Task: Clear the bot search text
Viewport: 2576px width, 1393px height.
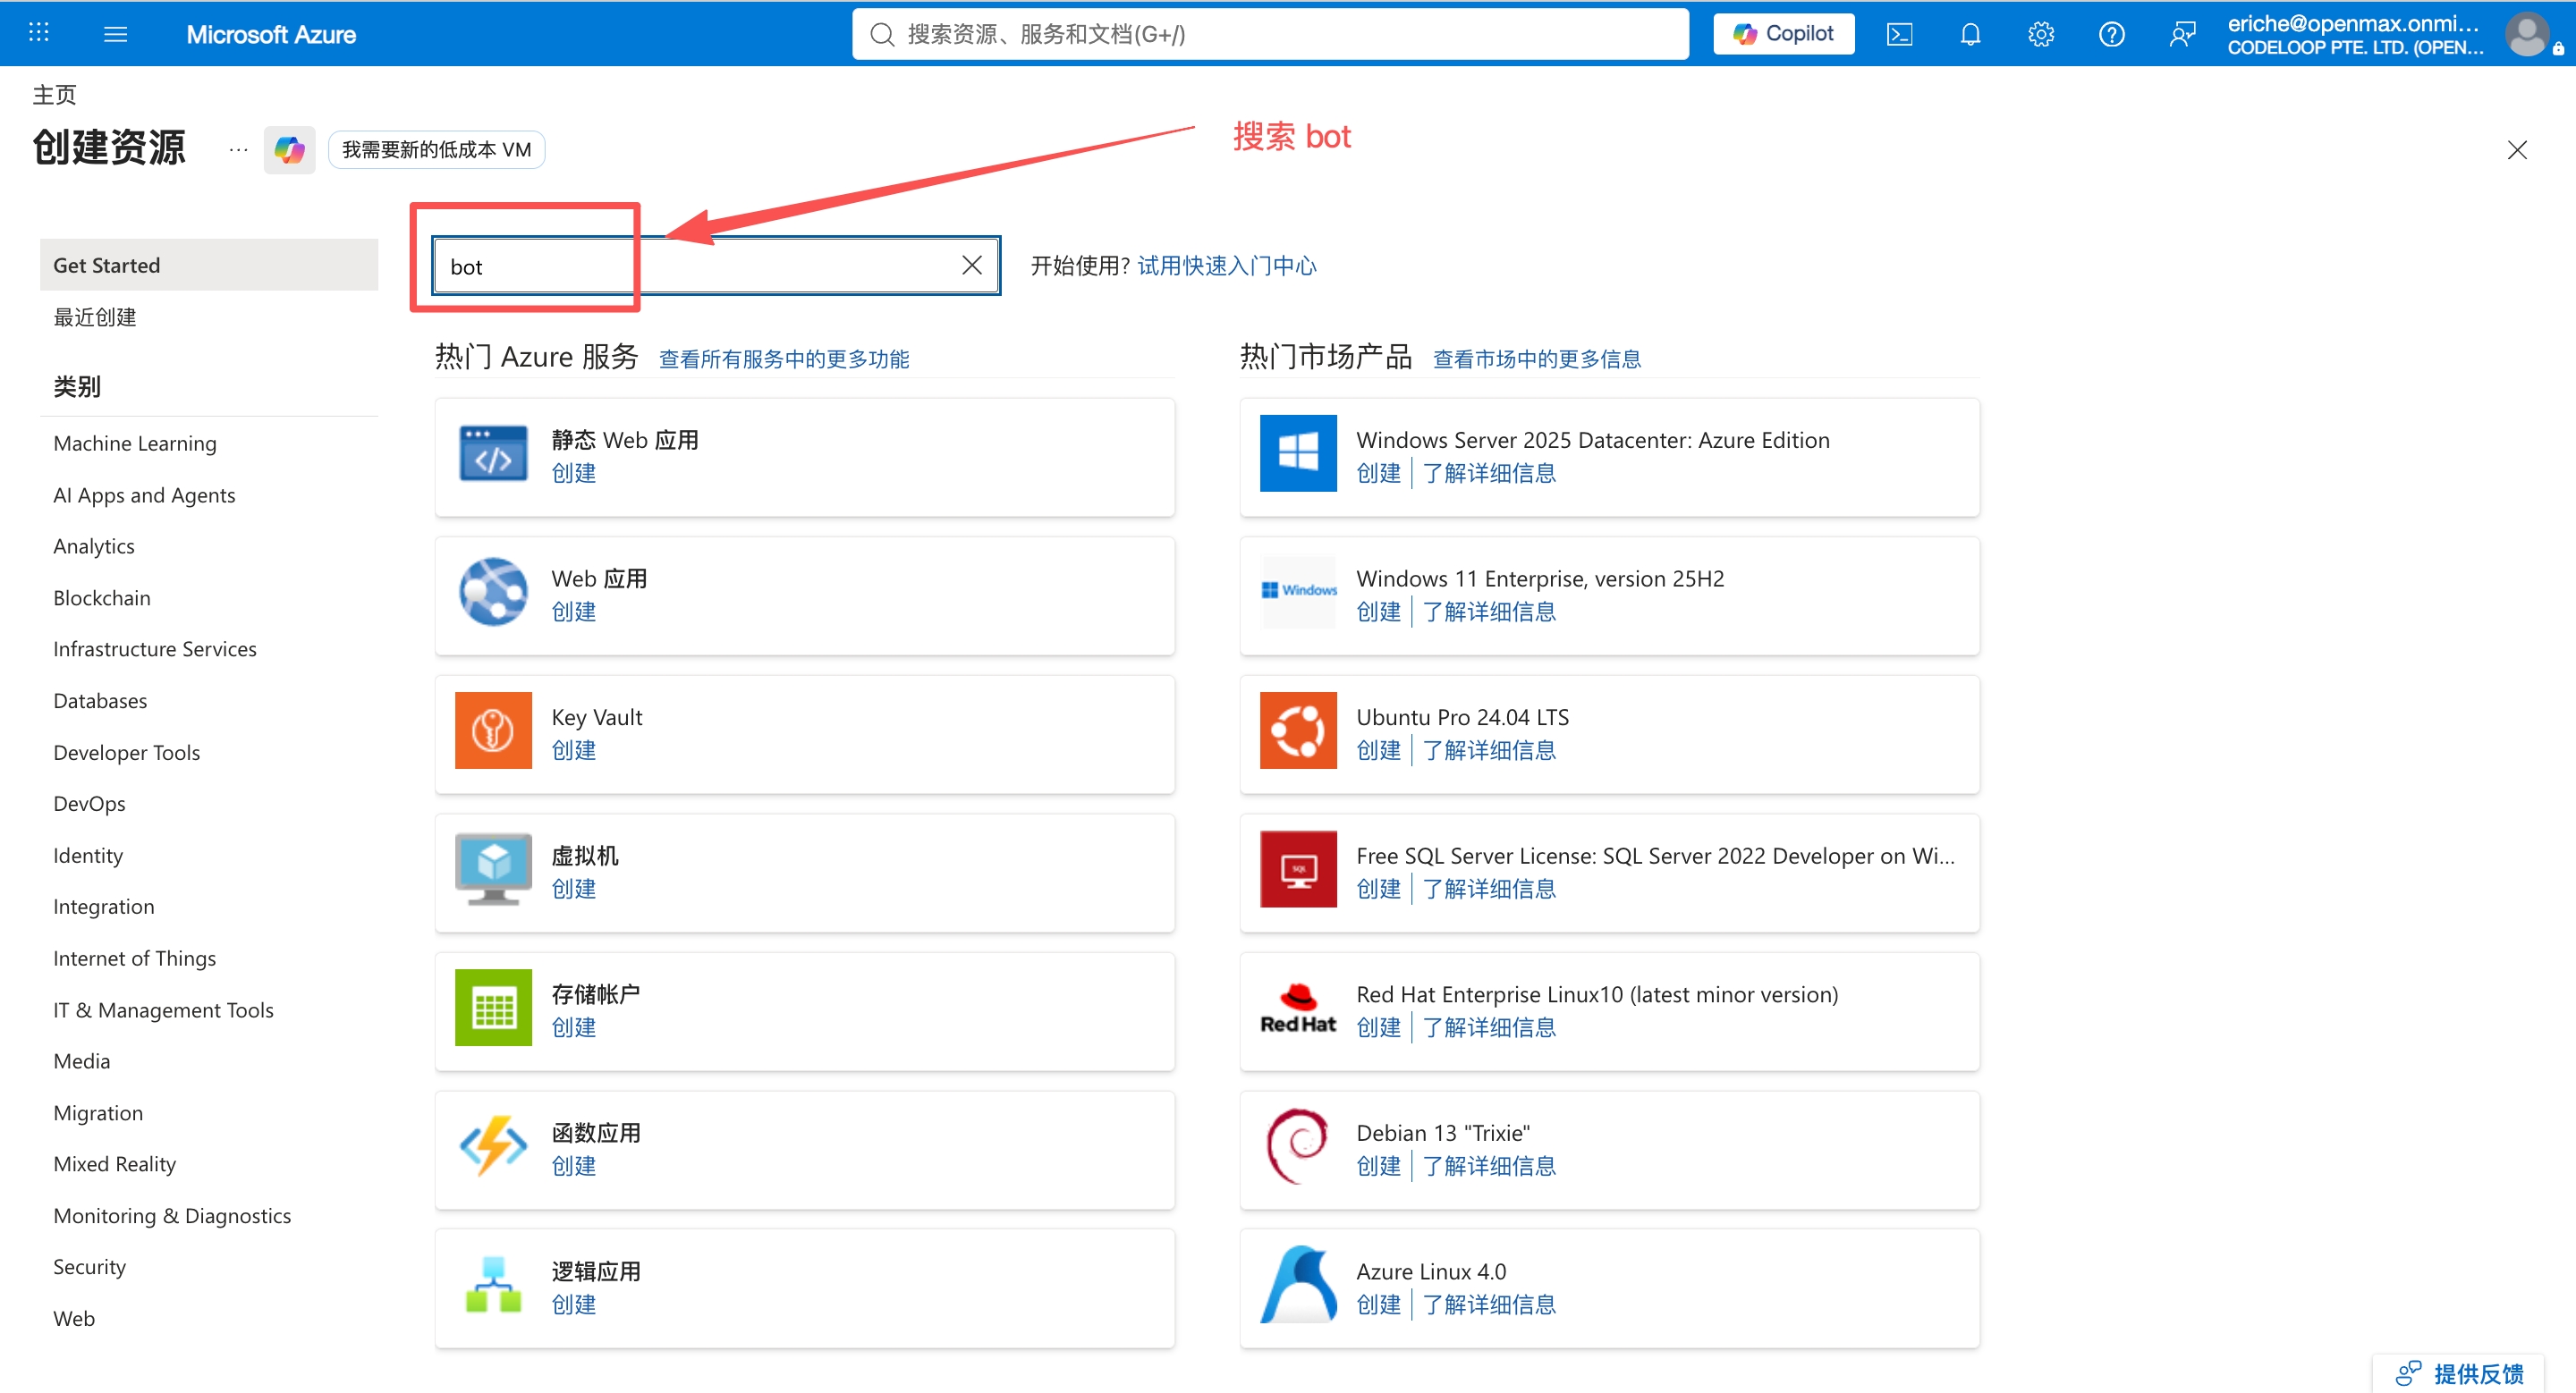Action: click(971, 265)
